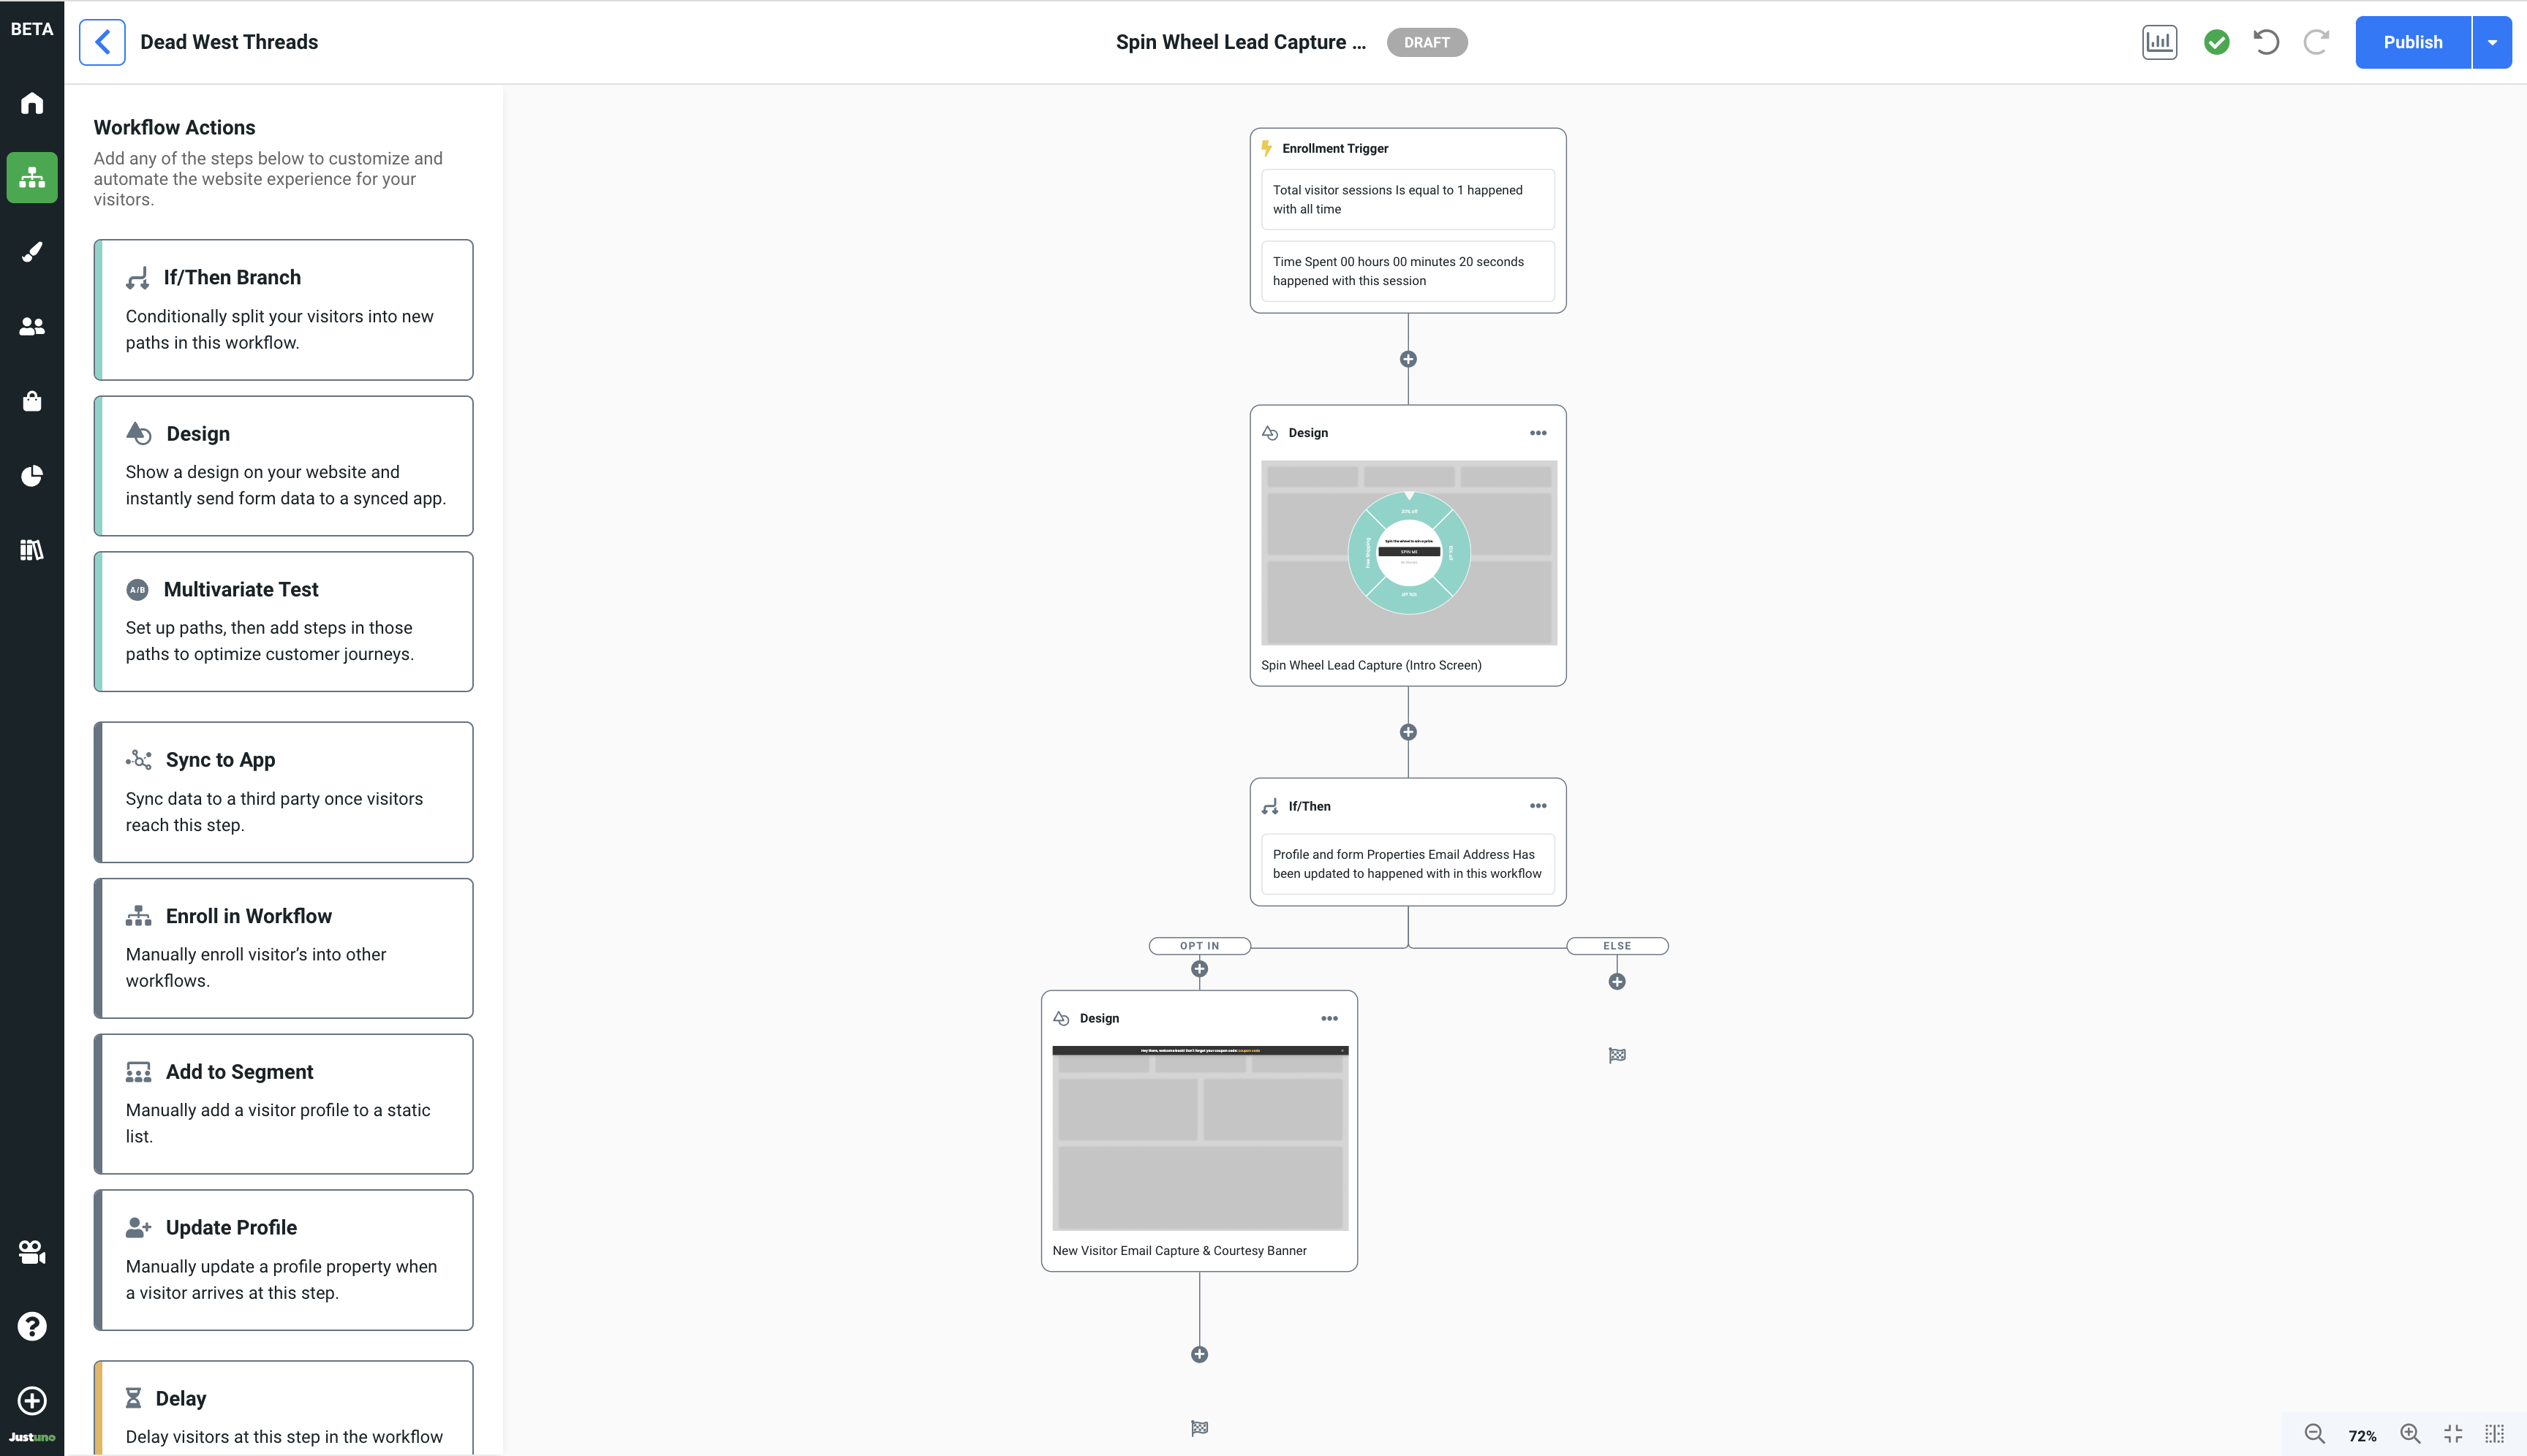Click the fit-to-screen collapse icon
Screen dimensions: 2527x1456
[x=2453, y=1434]
